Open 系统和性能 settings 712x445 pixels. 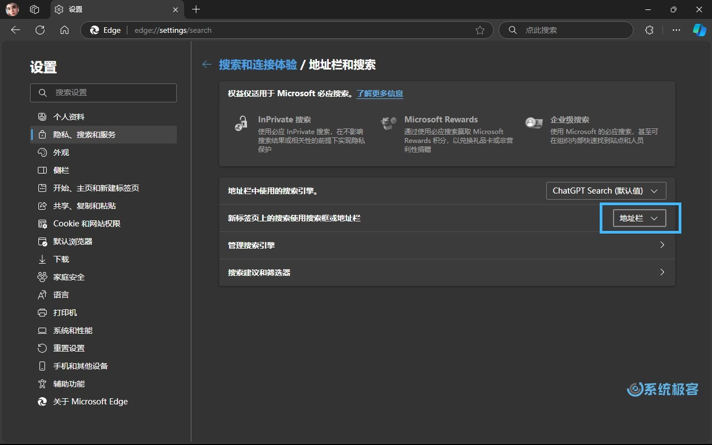103,330
